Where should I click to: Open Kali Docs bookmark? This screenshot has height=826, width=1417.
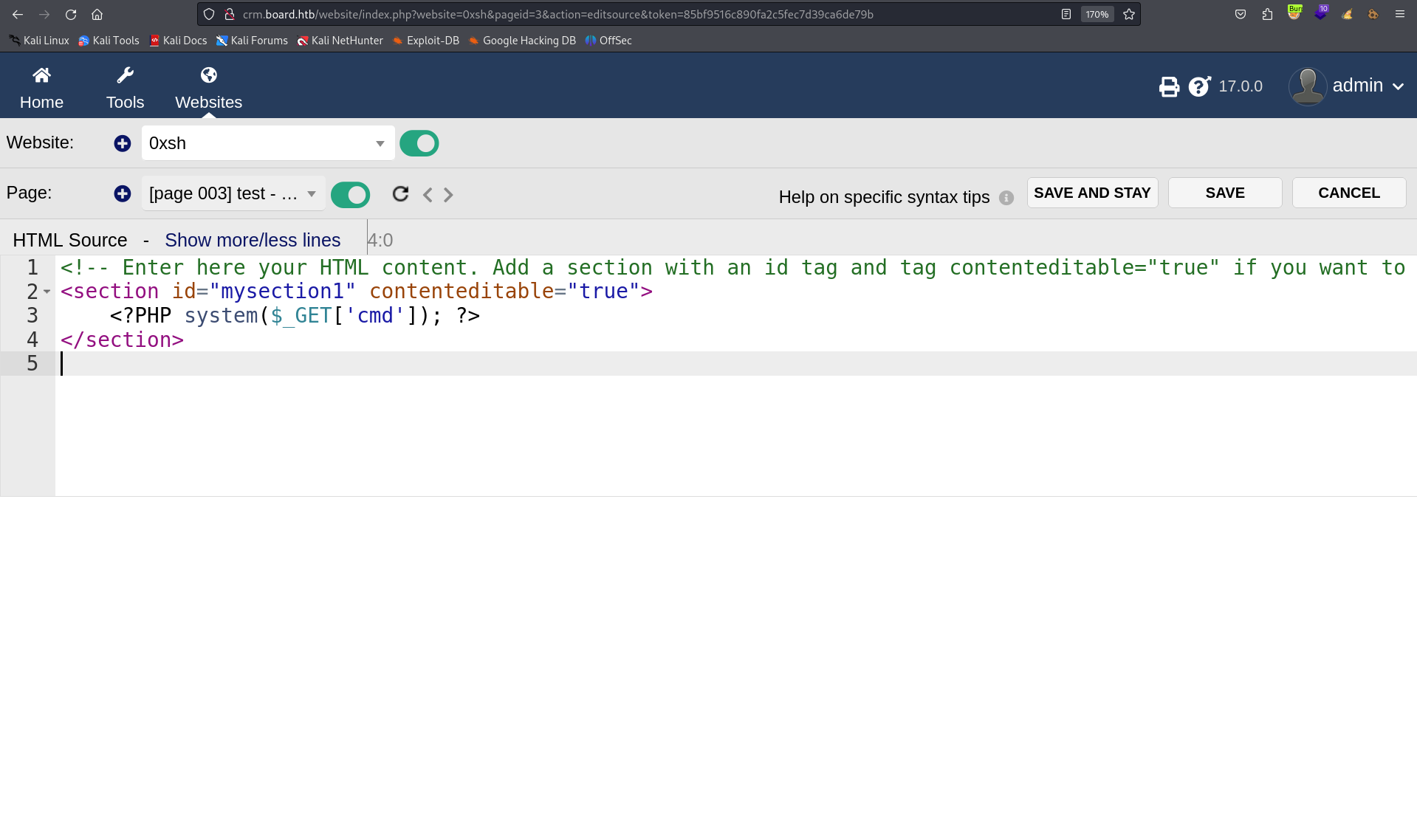(x=178, y=41)
